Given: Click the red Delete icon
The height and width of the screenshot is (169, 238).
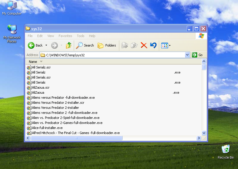Looking at the screenshot, I should [144, 45].
